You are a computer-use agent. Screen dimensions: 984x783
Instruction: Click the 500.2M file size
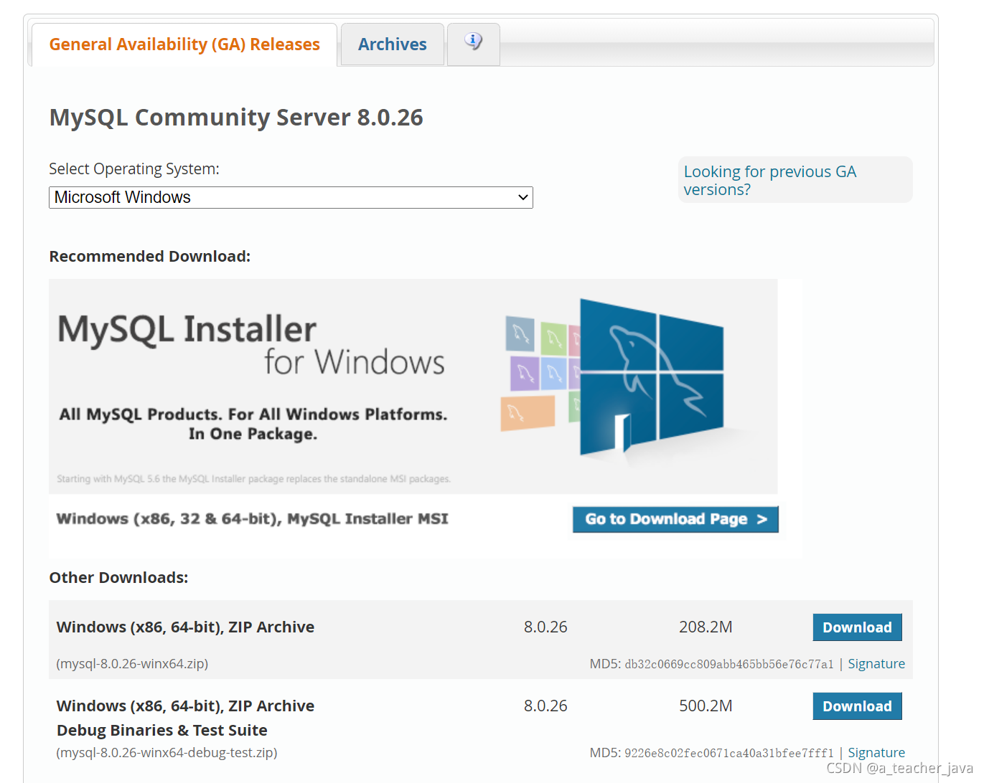[x=706, y=706]
